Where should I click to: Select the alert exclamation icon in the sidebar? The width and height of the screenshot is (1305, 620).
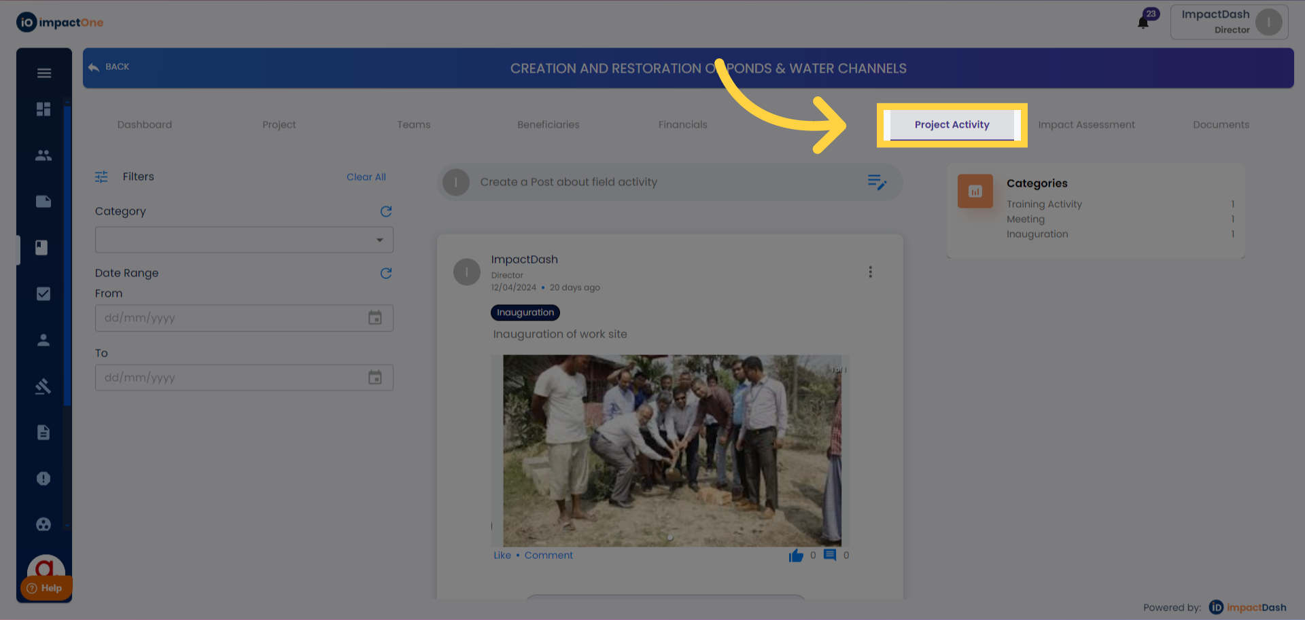click(43, 479)
